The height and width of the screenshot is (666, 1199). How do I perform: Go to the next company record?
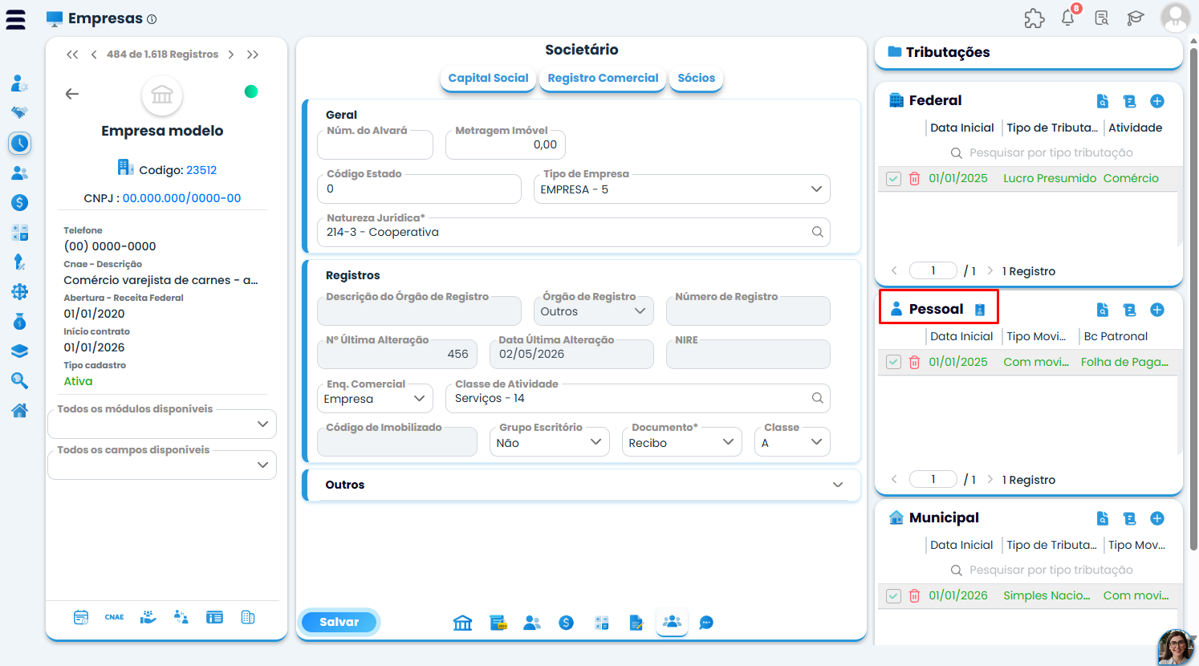pos(231,55)
